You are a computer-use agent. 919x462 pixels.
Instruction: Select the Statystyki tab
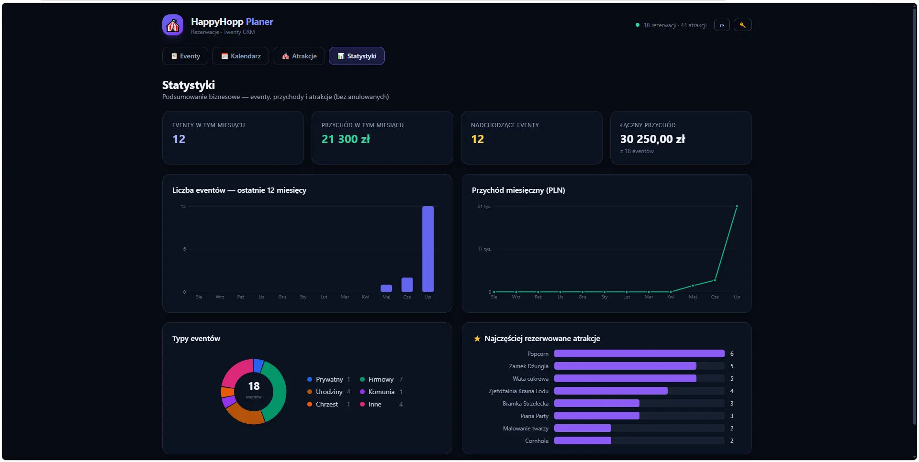(357, 56)
